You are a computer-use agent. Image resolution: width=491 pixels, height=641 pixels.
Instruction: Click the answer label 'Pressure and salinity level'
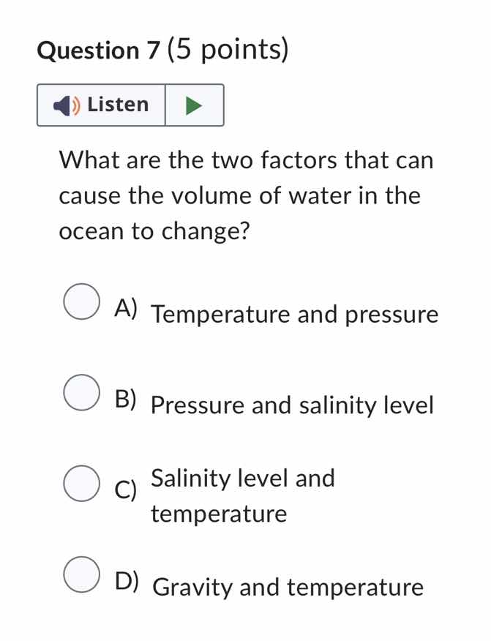292,406
